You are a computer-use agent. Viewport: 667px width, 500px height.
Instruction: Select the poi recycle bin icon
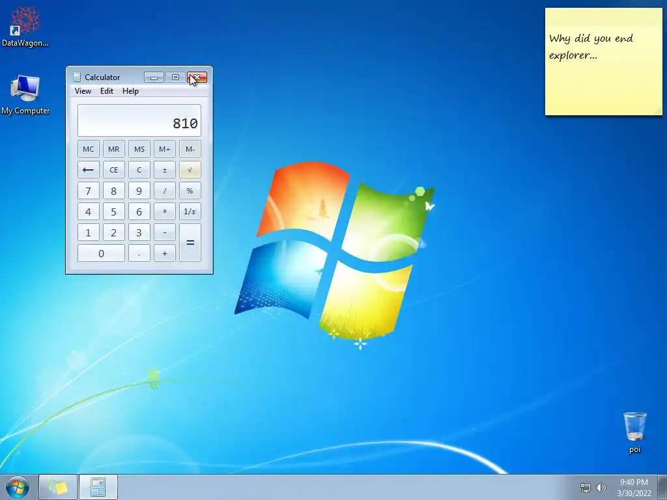[x=634, y=432]
